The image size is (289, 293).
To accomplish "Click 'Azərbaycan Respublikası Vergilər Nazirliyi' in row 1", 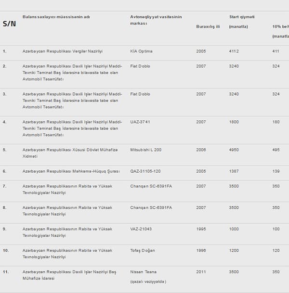I will (63, 51).
